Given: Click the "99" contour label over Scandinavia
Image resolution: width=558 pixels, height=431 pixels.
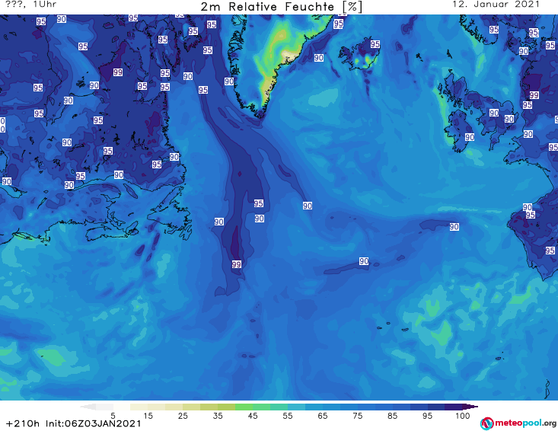Looking at the screenshot, I should pos(534,95).
